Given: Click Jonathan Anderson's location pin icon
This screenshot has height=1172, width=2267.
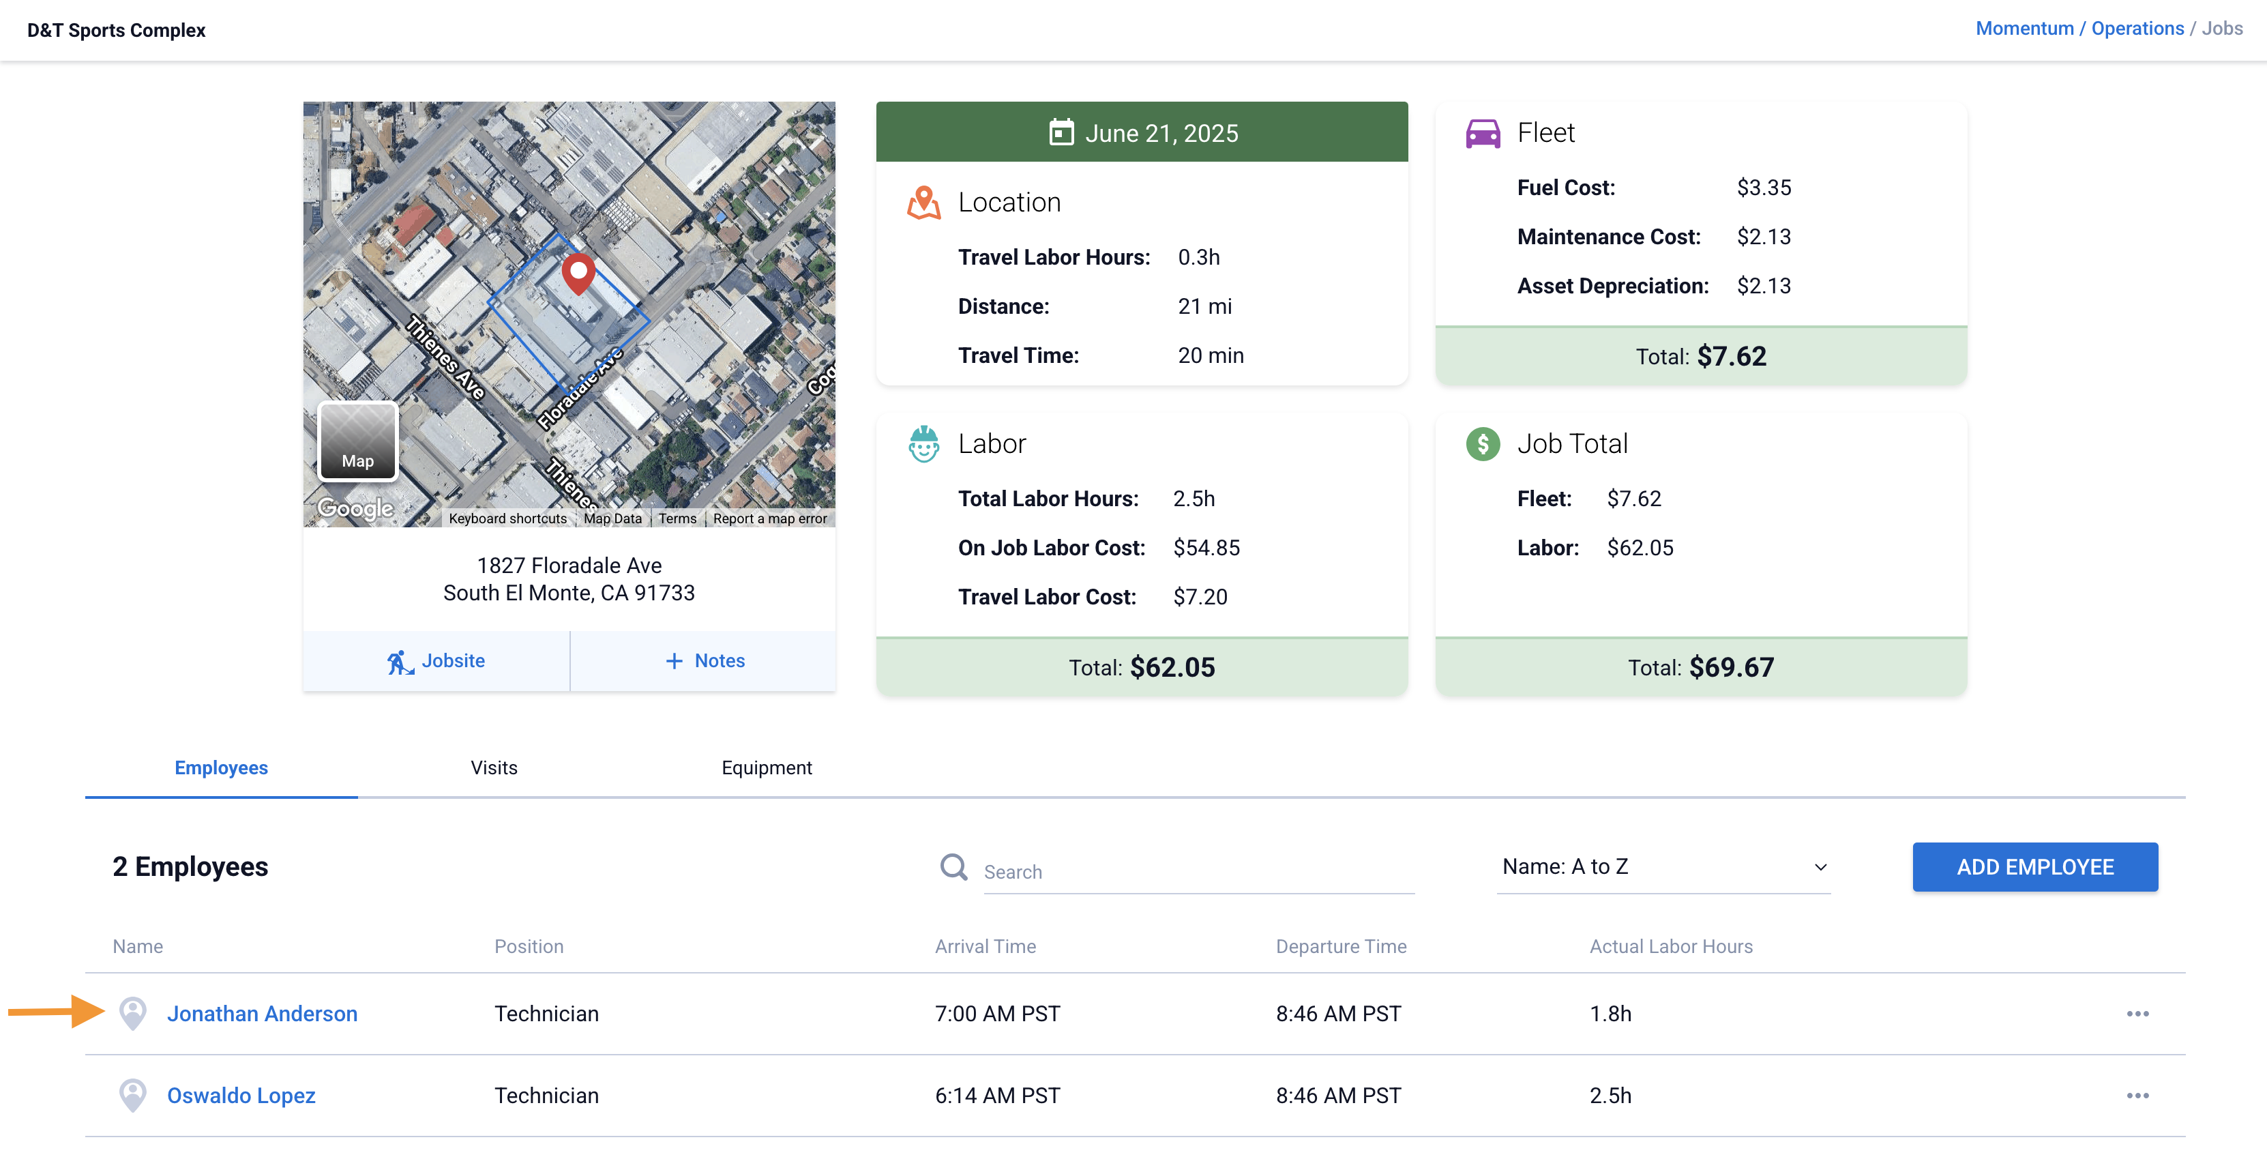Looking at the screenshot, I should pyautogui.click(x=133, y=1014).
